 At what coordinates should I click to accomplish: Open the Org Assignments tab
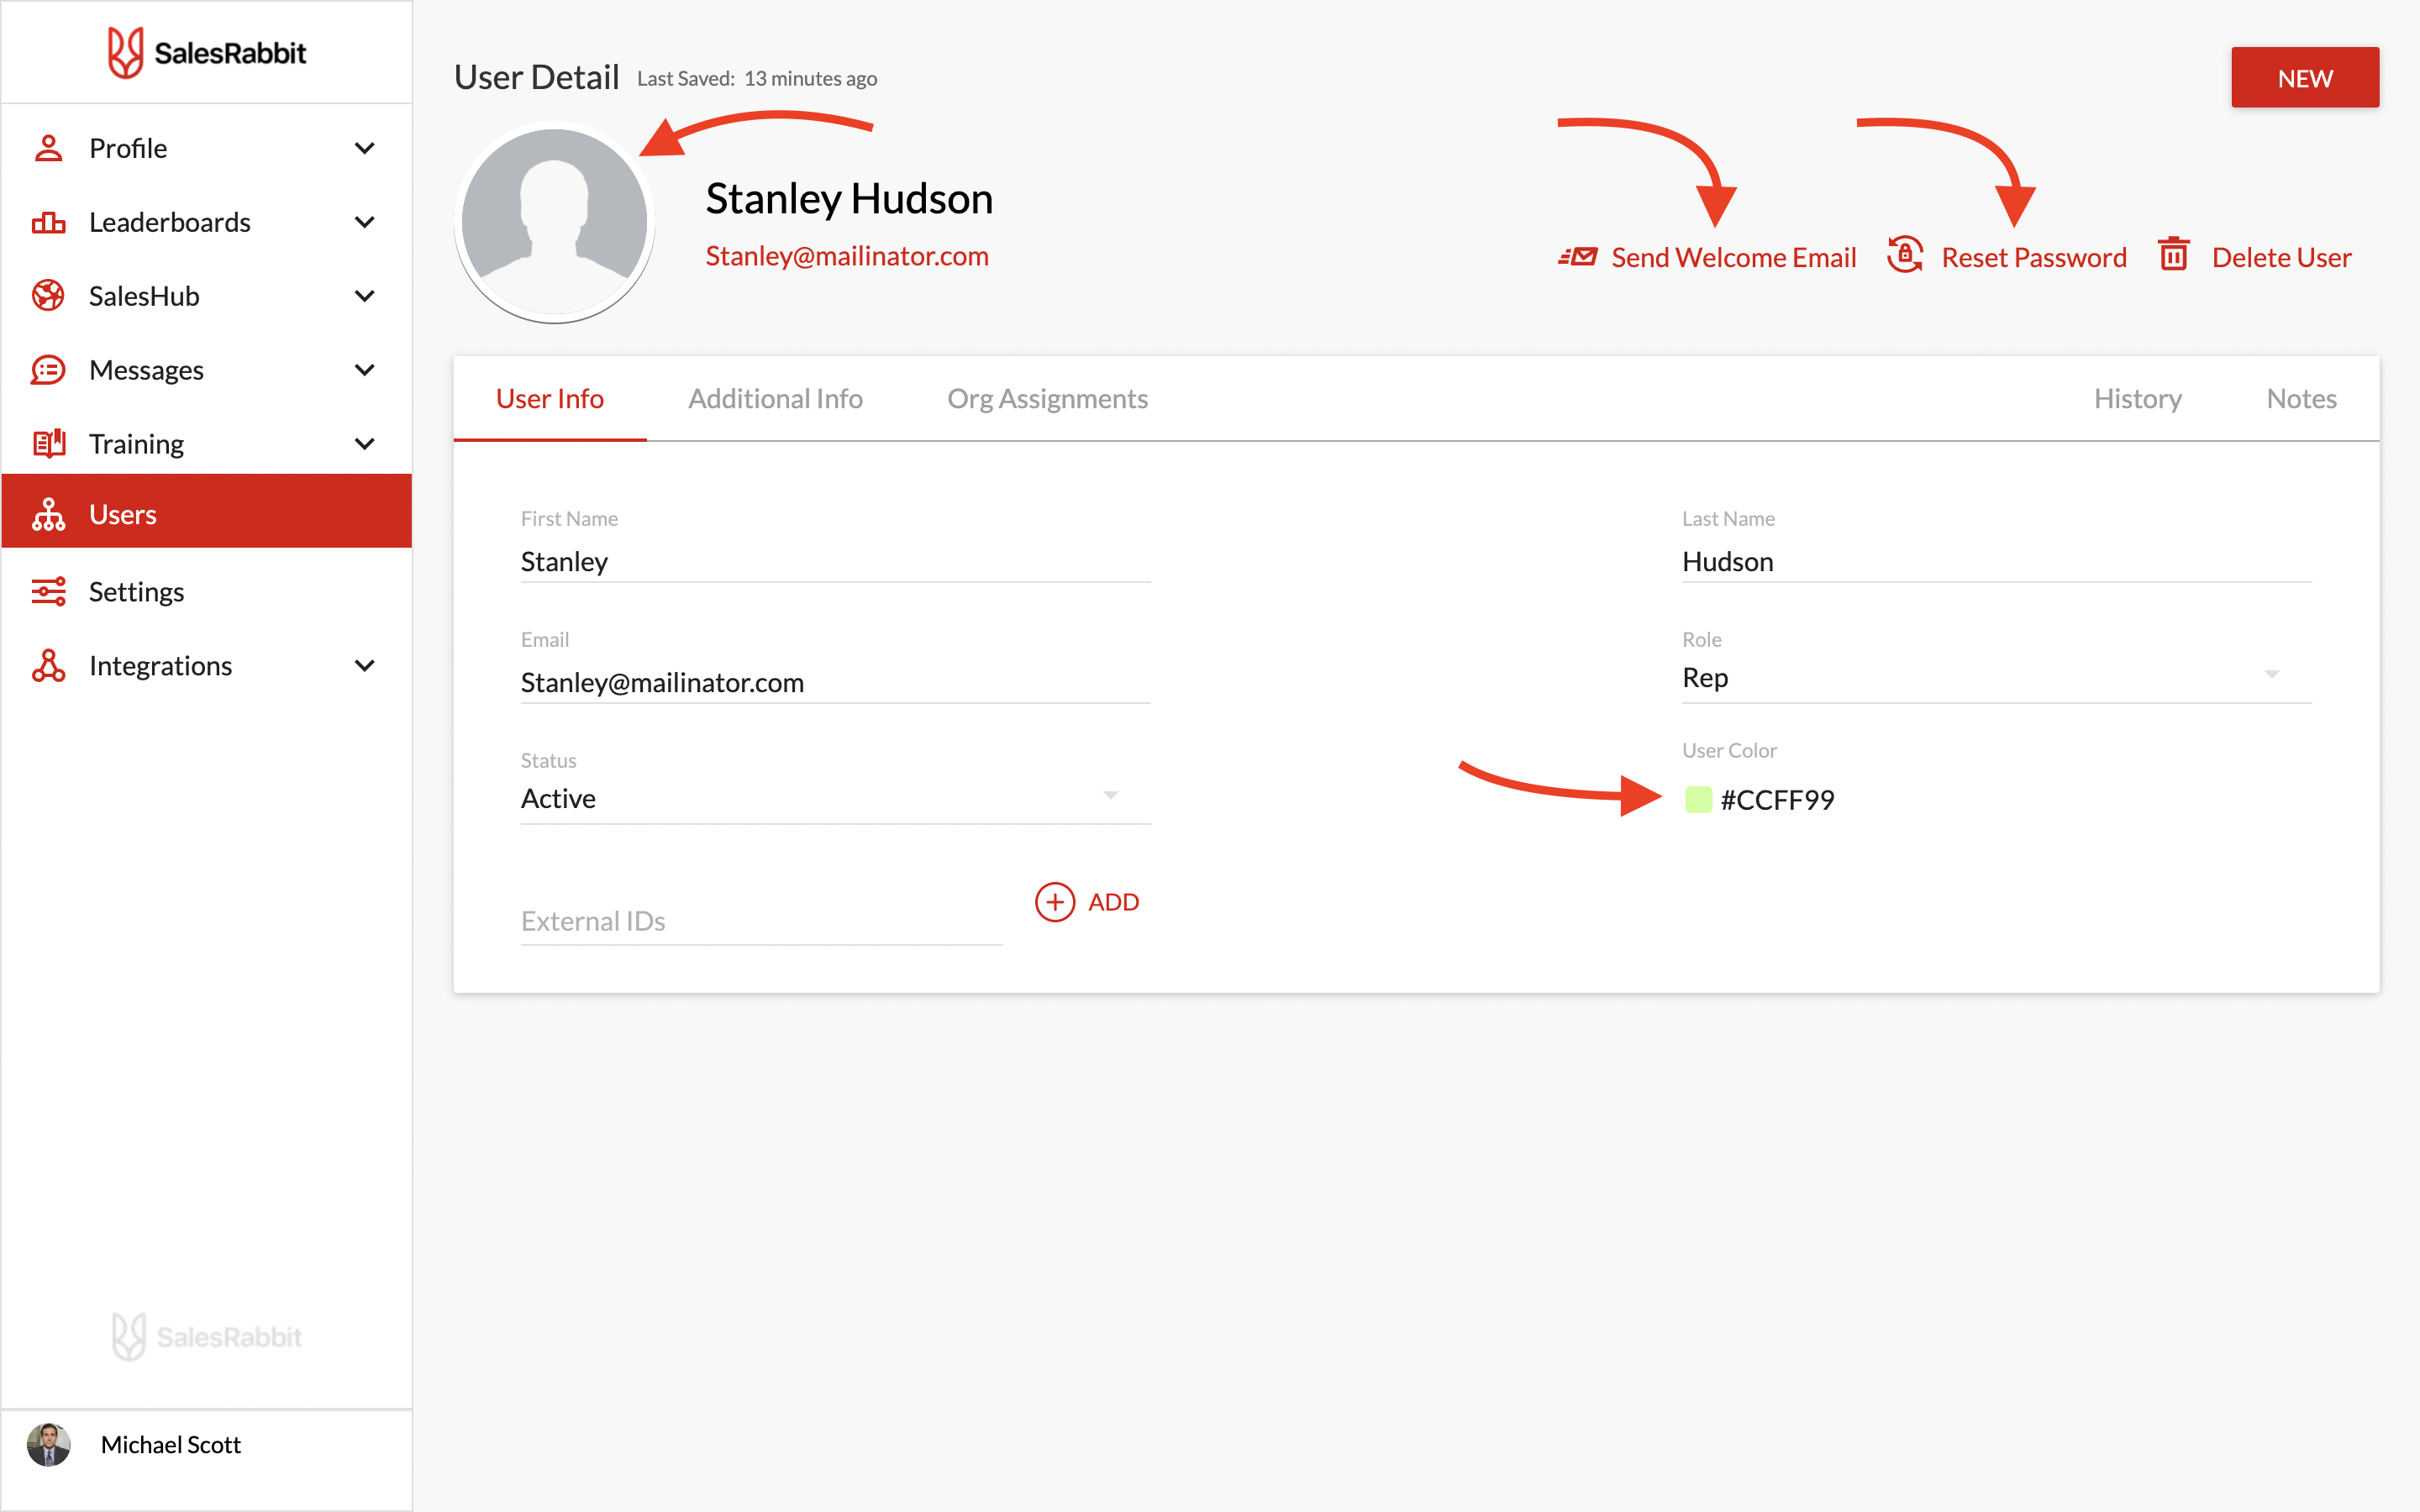click(1047, 398)
